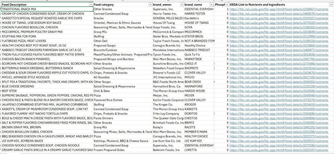Viewport: 334px width, 154px height.
Task: Select the Food Description header cell
Action: [x=47, y=5]
